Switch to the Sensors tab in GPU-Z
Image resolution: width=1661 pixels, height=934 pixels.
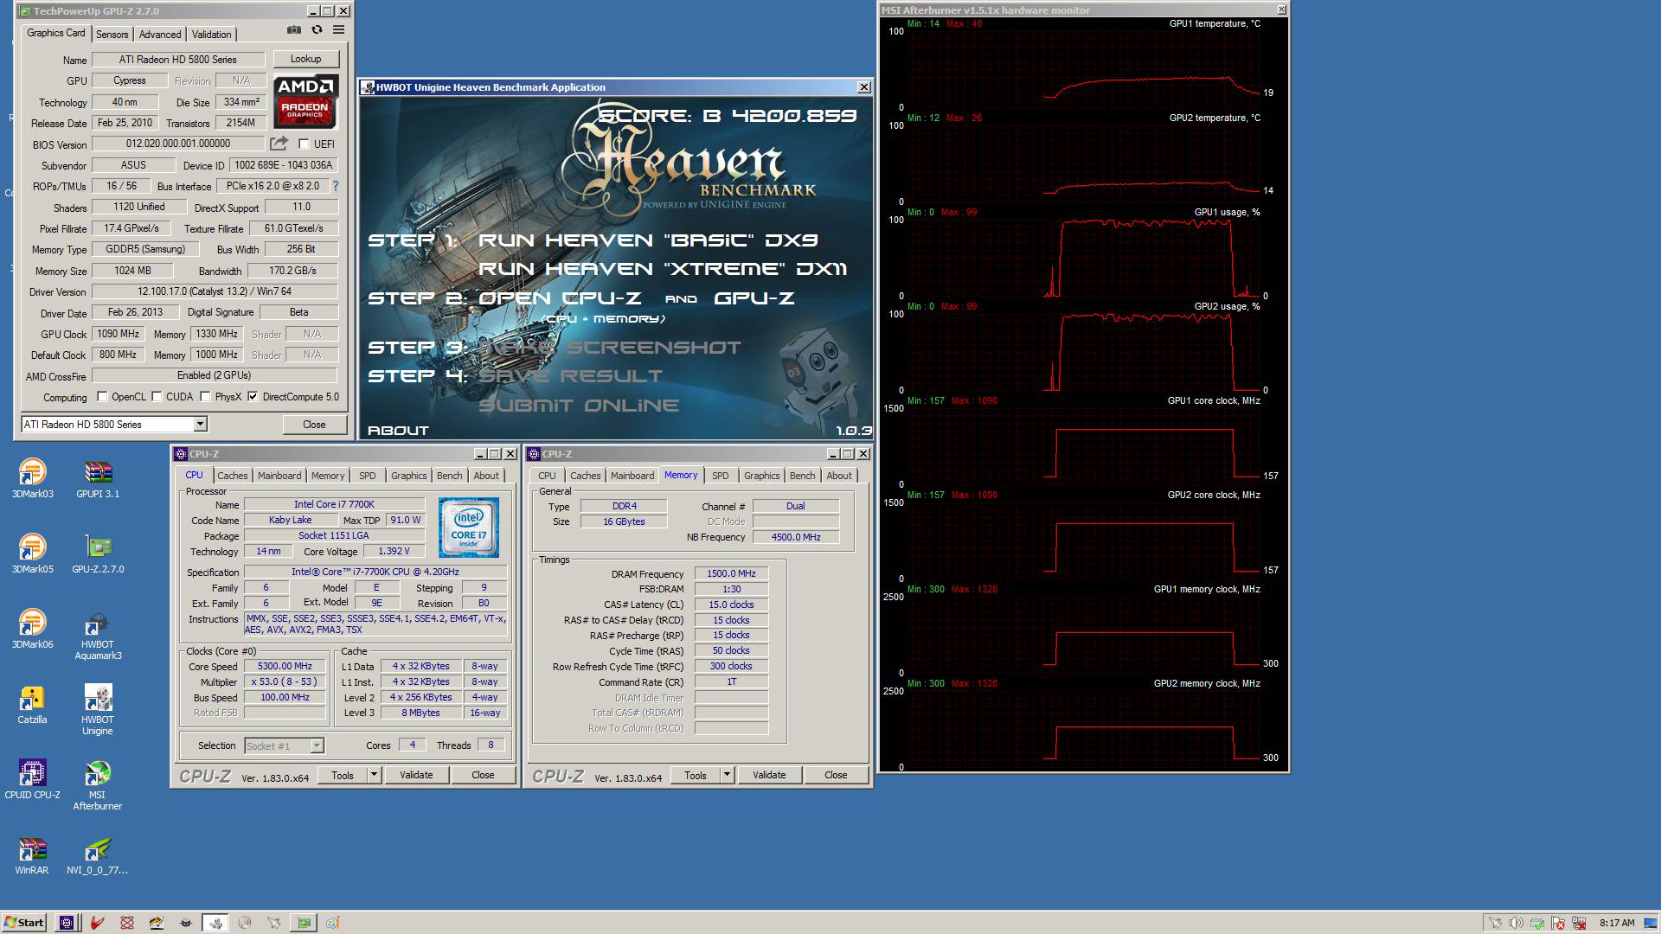coord(112,35)
